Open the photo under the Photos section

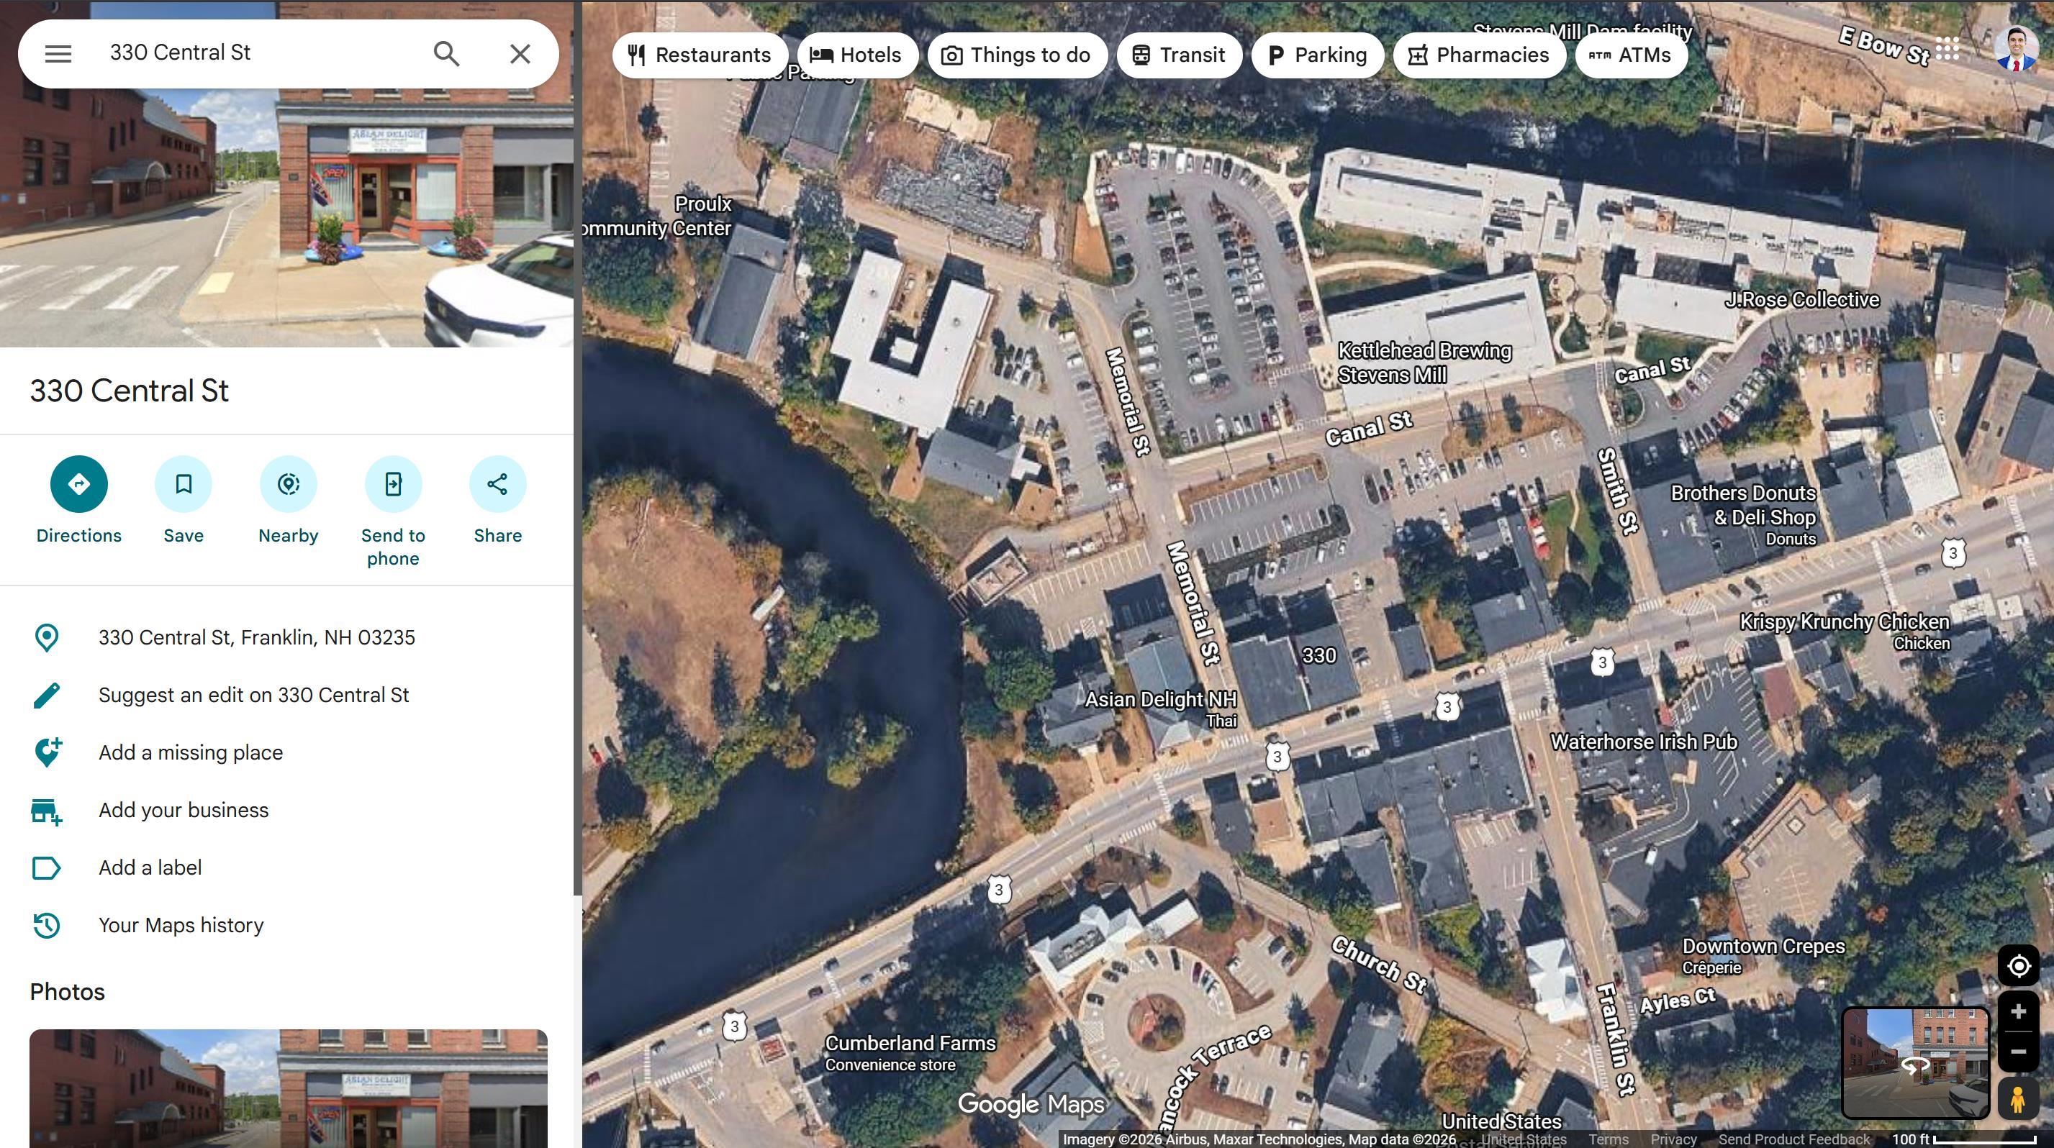[289, 1088]
